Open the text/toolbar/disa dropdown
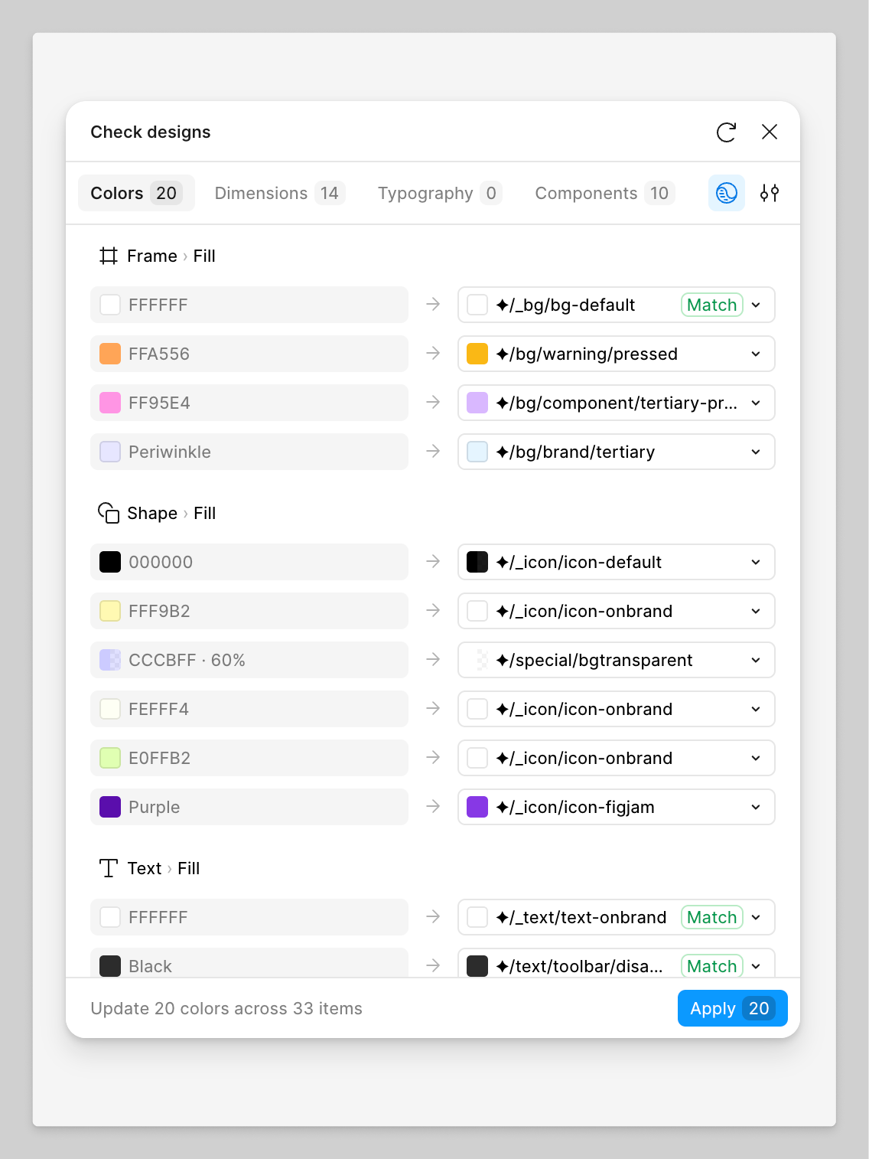 [x=617, y=963]
